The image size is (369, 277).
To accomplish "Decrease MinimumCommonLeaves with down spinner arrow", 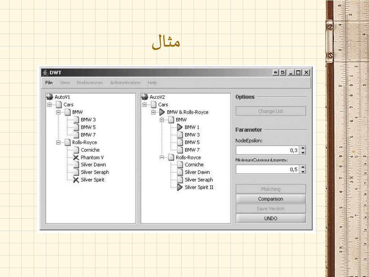I will click(303, 171).
